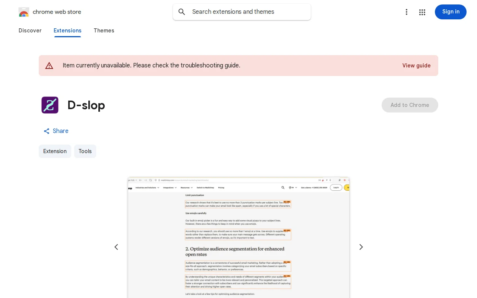Image resolution: width=477 pixels, height=298 pixels.
Task: Select the Extension category chip
Action: click(55, 151)
